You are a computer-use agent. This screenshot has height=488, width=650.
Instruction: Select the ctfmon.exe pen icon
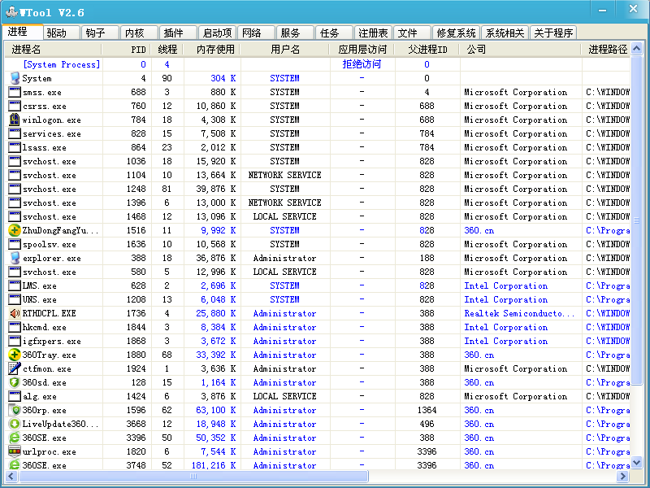[15, 368]
